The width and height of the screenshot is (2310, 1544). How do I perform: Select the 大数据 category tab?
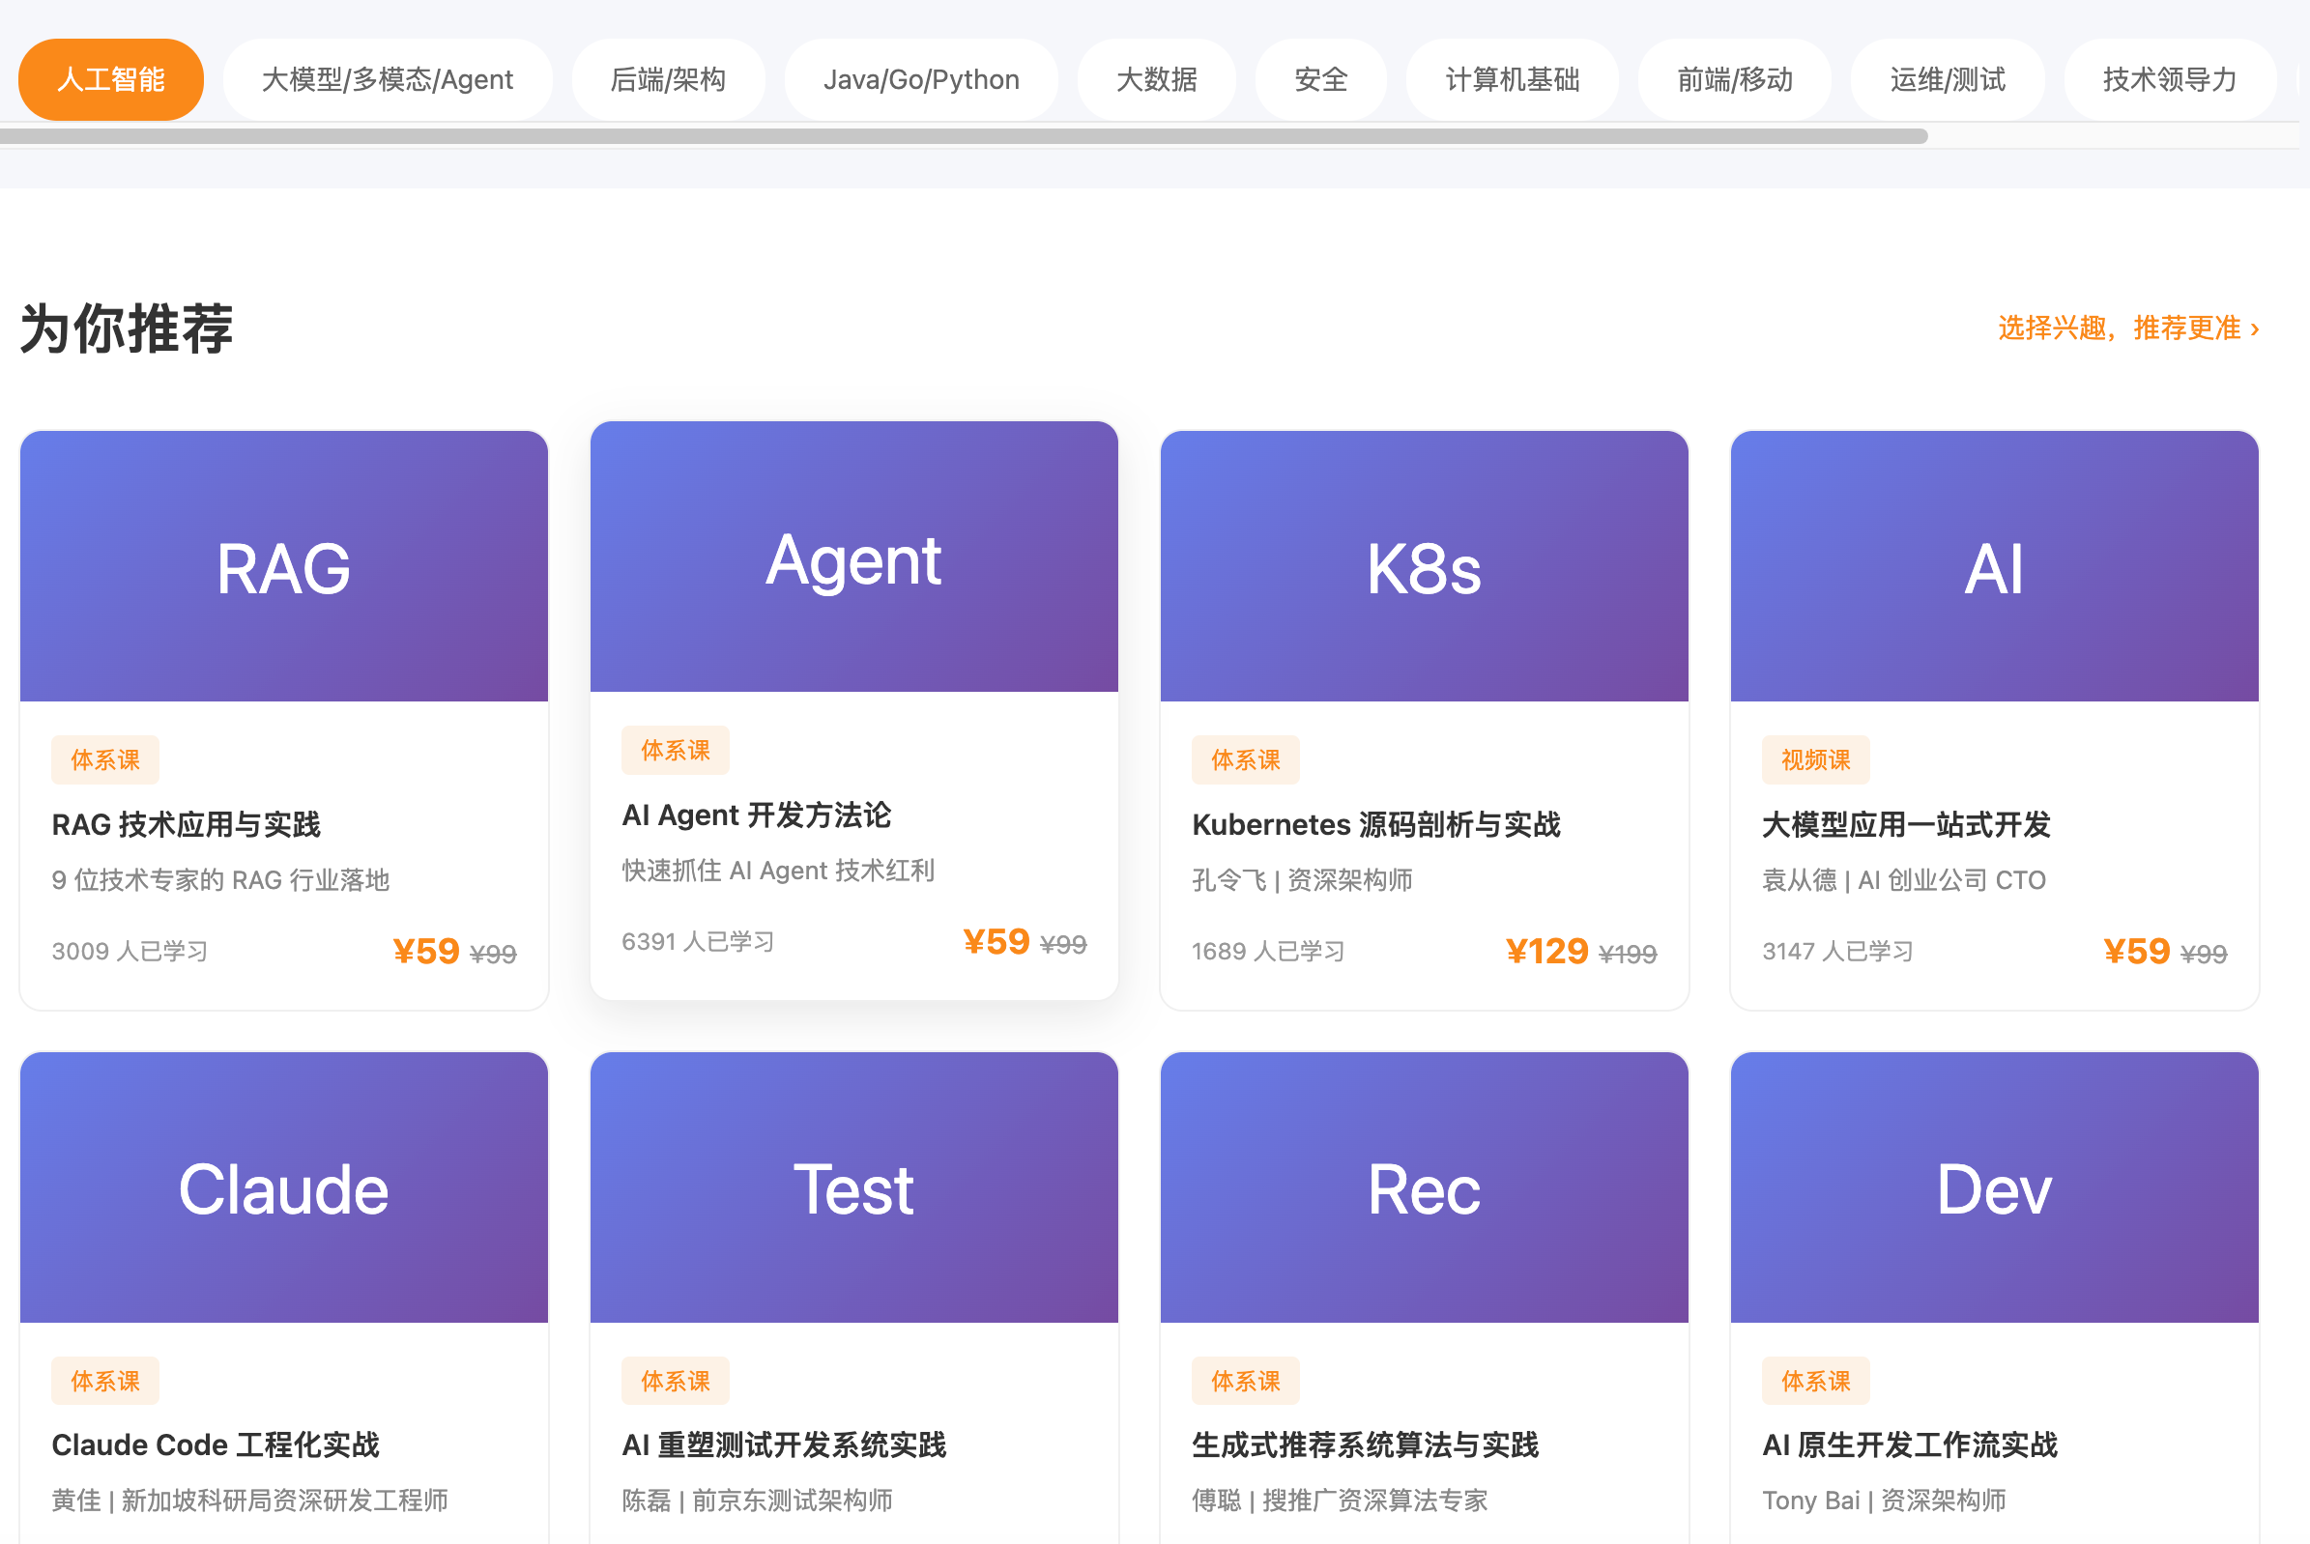pos(1156,79)
